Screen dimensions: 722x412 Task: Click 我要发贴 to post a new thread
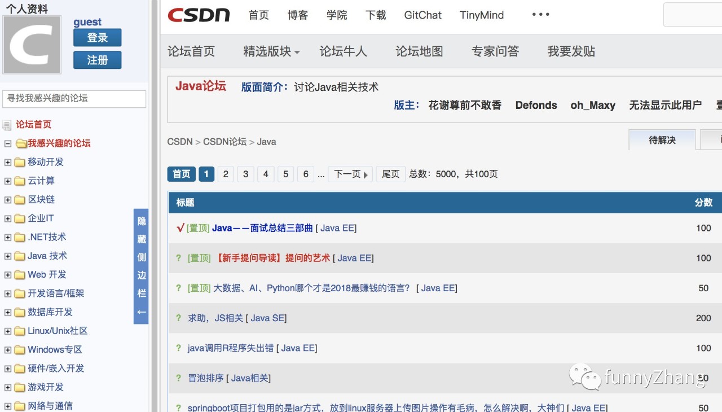click(571, 51)
